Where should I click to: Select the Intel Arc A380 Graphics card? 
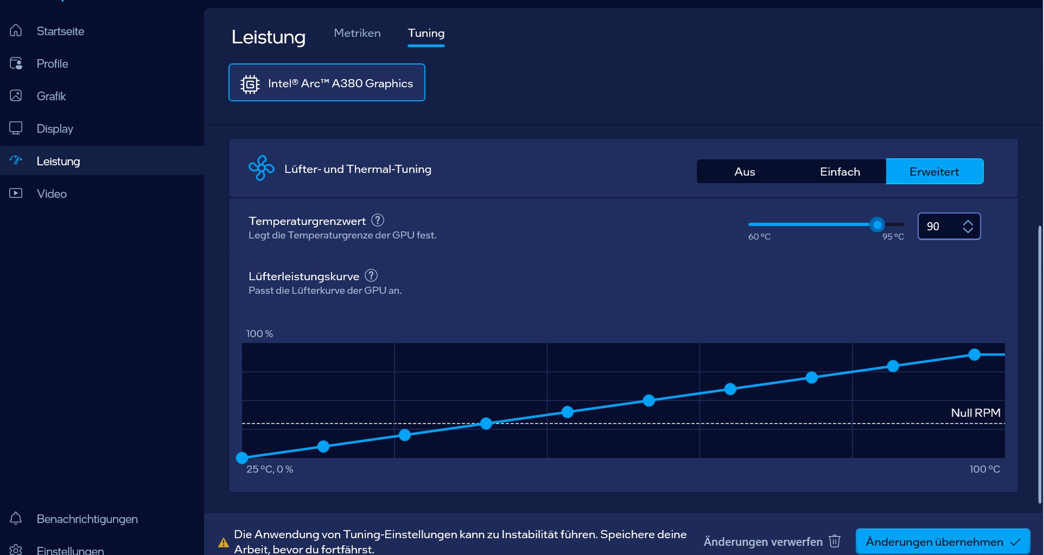pos(327,82)
